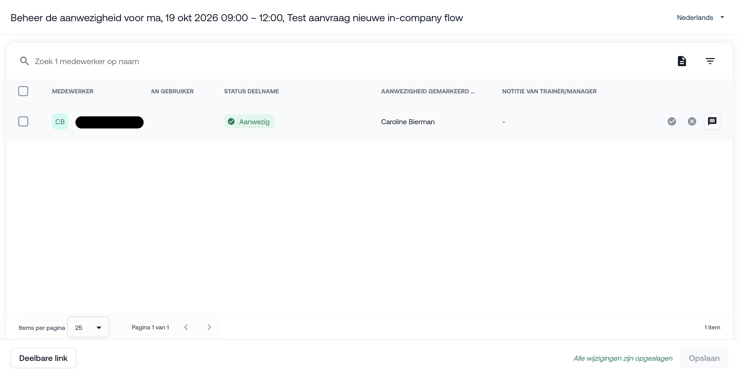
Task: Click the Items per pagina label
Action: click(42, 328)
